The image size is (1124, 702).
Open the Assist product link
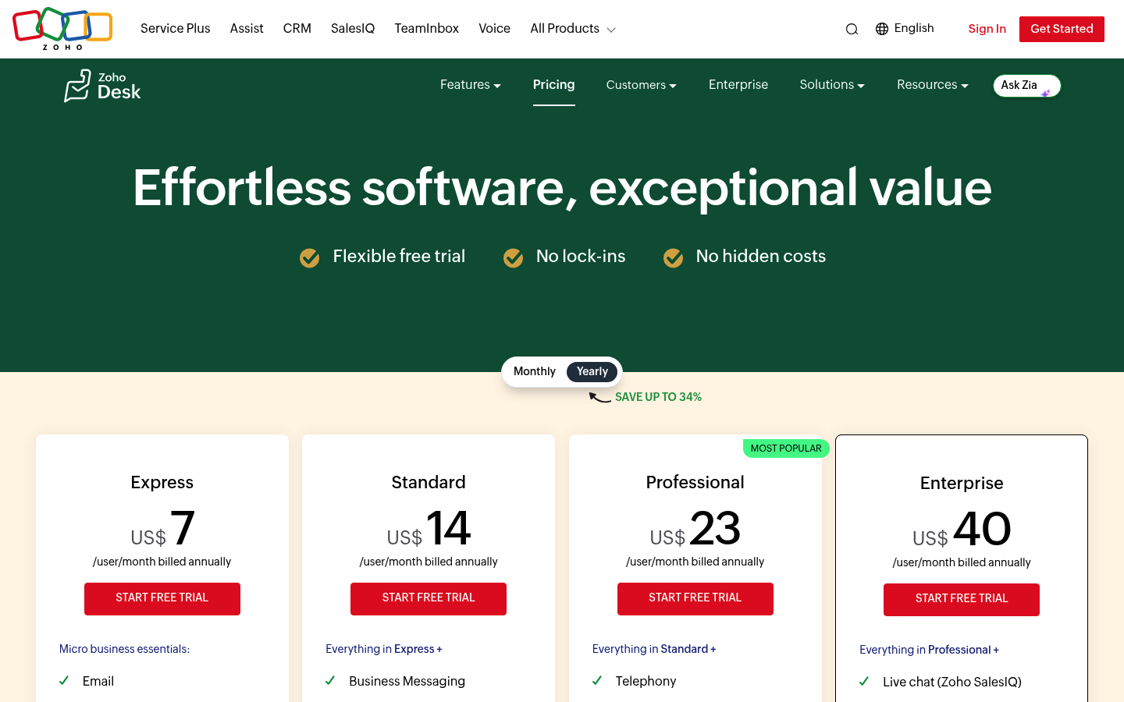point(247,29)
